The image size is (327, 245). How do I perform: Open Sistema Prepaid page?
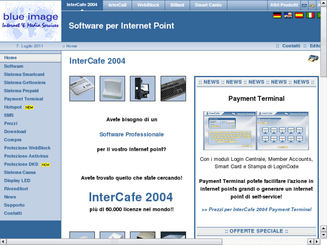coord(21,91)
